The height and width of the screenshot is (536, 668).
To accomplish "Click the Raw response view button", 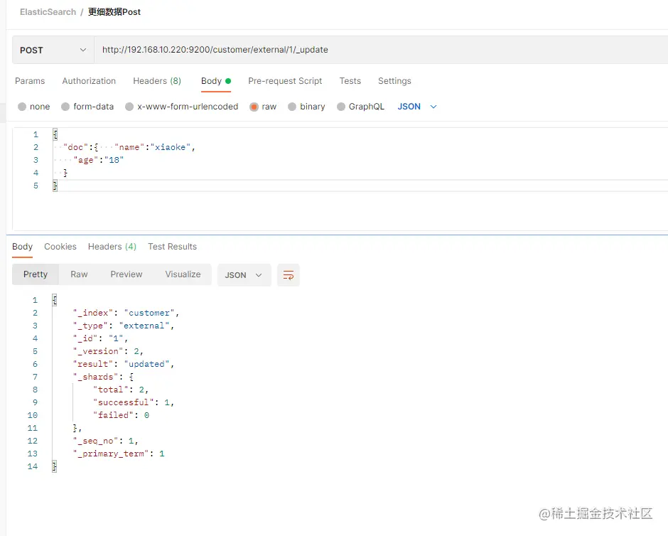I will click(x=79, y=274).
